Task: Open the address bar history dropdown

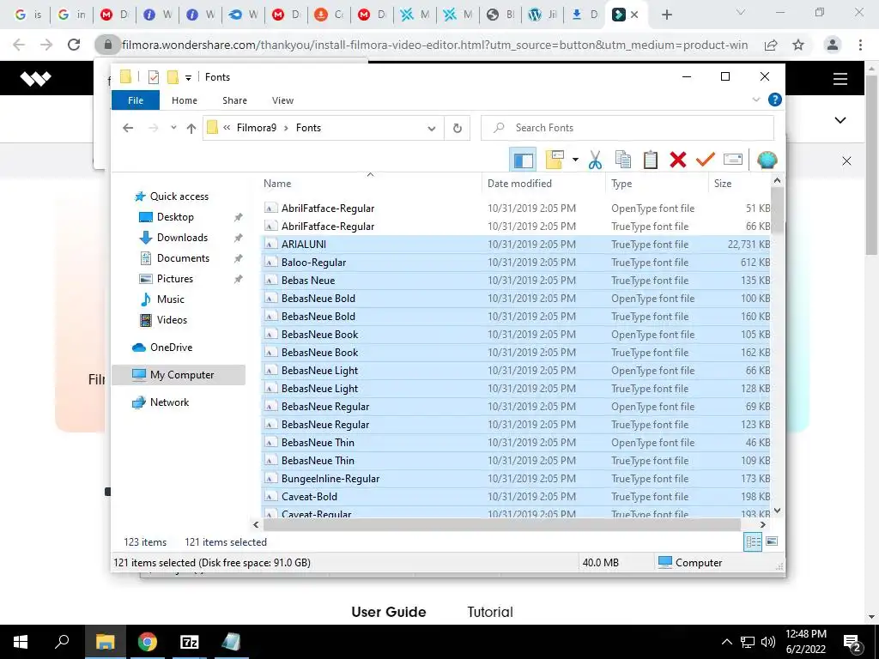Action: click(432, 129)
